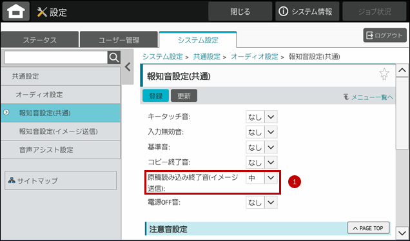The image size is (410, 241).
Task: Open the 基準音 dropdown
Action: coord(262,147)
